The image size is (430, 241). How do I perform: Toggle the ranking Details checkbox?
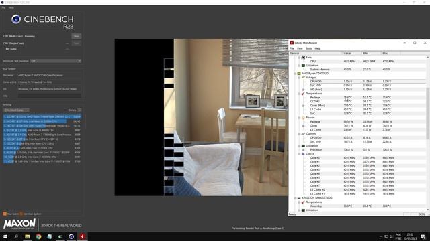tap(79, 110)
